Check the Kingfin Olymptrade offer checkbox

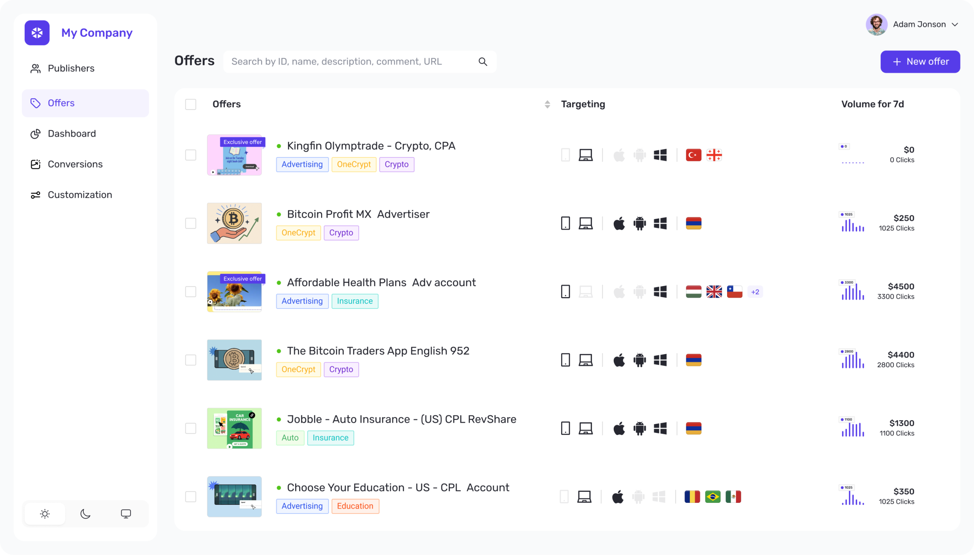point(191,155)
